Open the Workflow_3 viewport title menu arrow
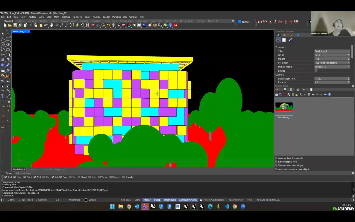The image size is (355, 222). click(x=29, y=31)
